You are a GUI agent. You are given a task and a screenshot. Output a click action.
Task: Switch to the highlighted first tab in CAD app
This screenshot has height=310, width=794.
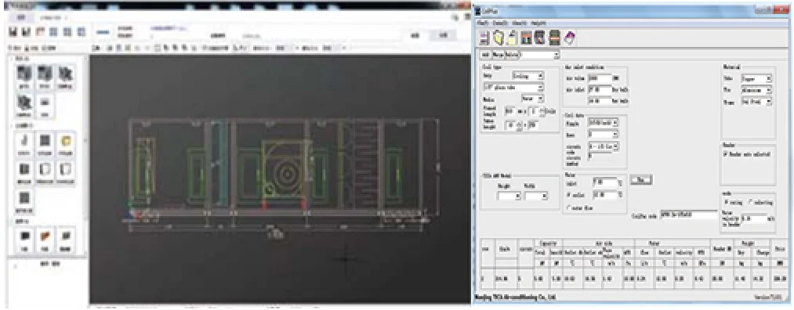coord(21,18)
